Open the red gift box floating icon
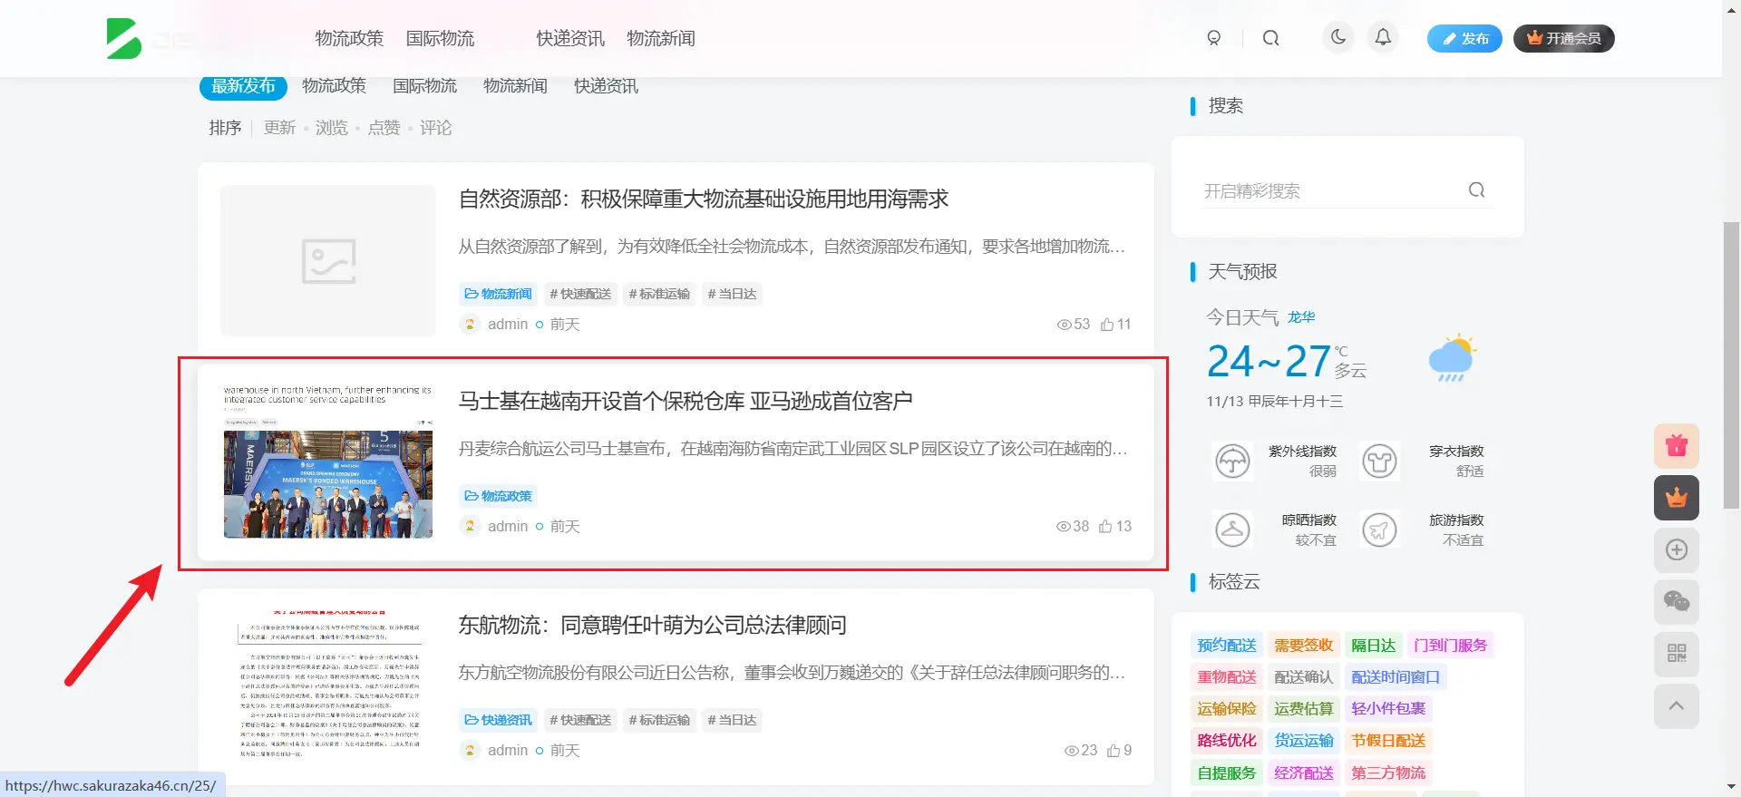 pyautogui.click(x=1676, y=446)
